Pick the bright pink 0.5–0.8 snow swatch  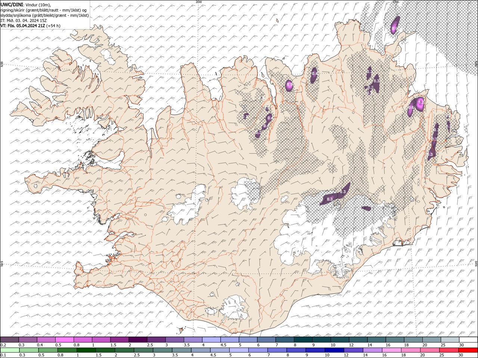[x=65, y=339]
